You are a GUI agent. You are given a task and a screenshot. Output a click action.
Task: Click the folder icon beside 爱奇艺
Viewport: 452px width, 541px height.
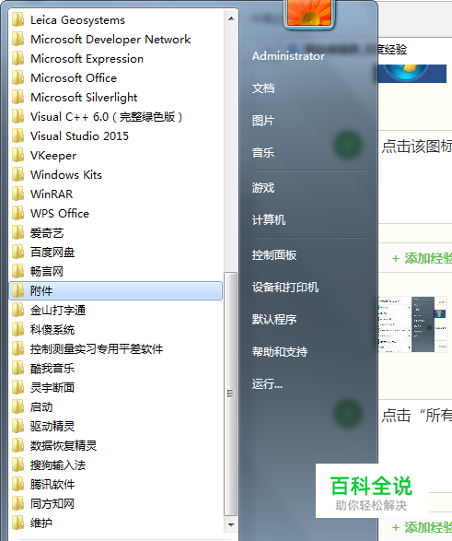(x=17, y=233)
